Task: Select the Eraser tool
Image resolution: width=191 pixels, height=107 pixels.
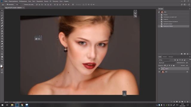Action: click(2, 36)
